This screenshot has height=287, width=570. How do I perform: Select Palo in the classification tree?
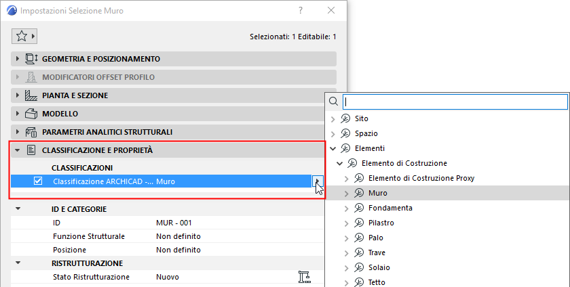(376, 238)
